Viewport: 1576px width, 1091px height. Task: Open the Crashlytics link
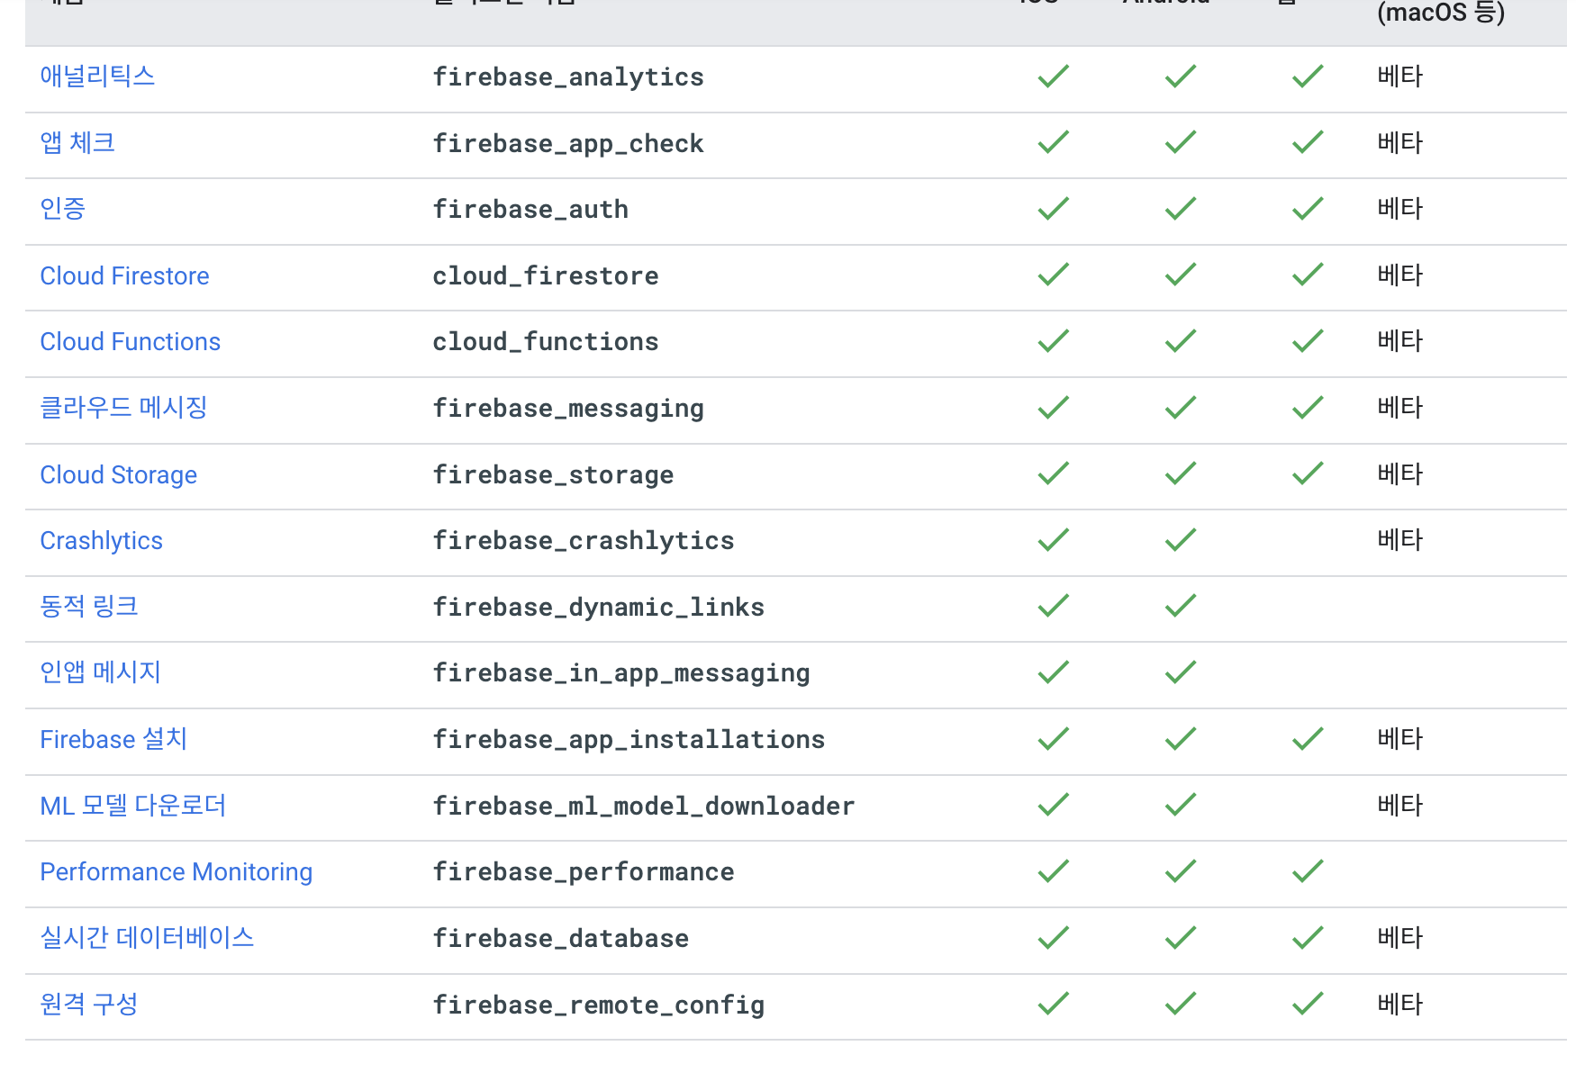(x=101, y=541)
